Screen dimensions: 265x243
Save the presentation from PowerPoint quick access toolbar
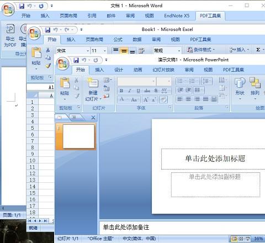pyautogui.click(x=76, y=60)
